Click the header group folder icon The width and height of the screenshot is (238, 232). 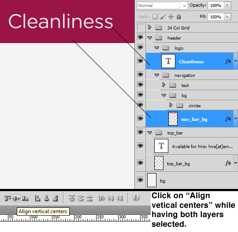tap(159, 37)
